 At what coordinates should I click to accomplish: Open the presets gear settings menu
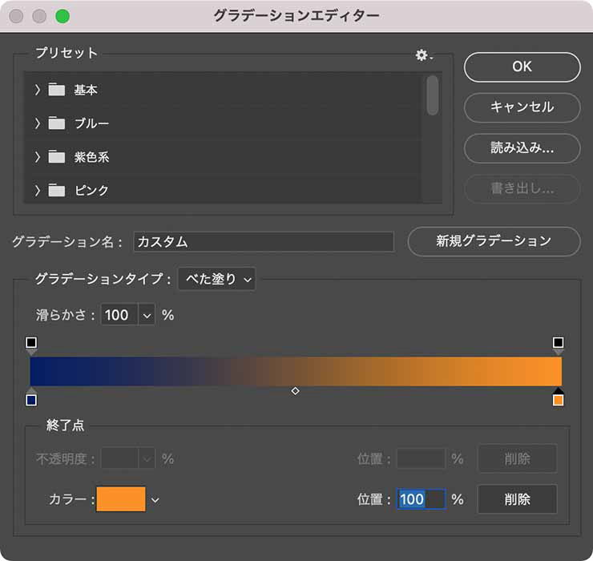coord(422,55)
